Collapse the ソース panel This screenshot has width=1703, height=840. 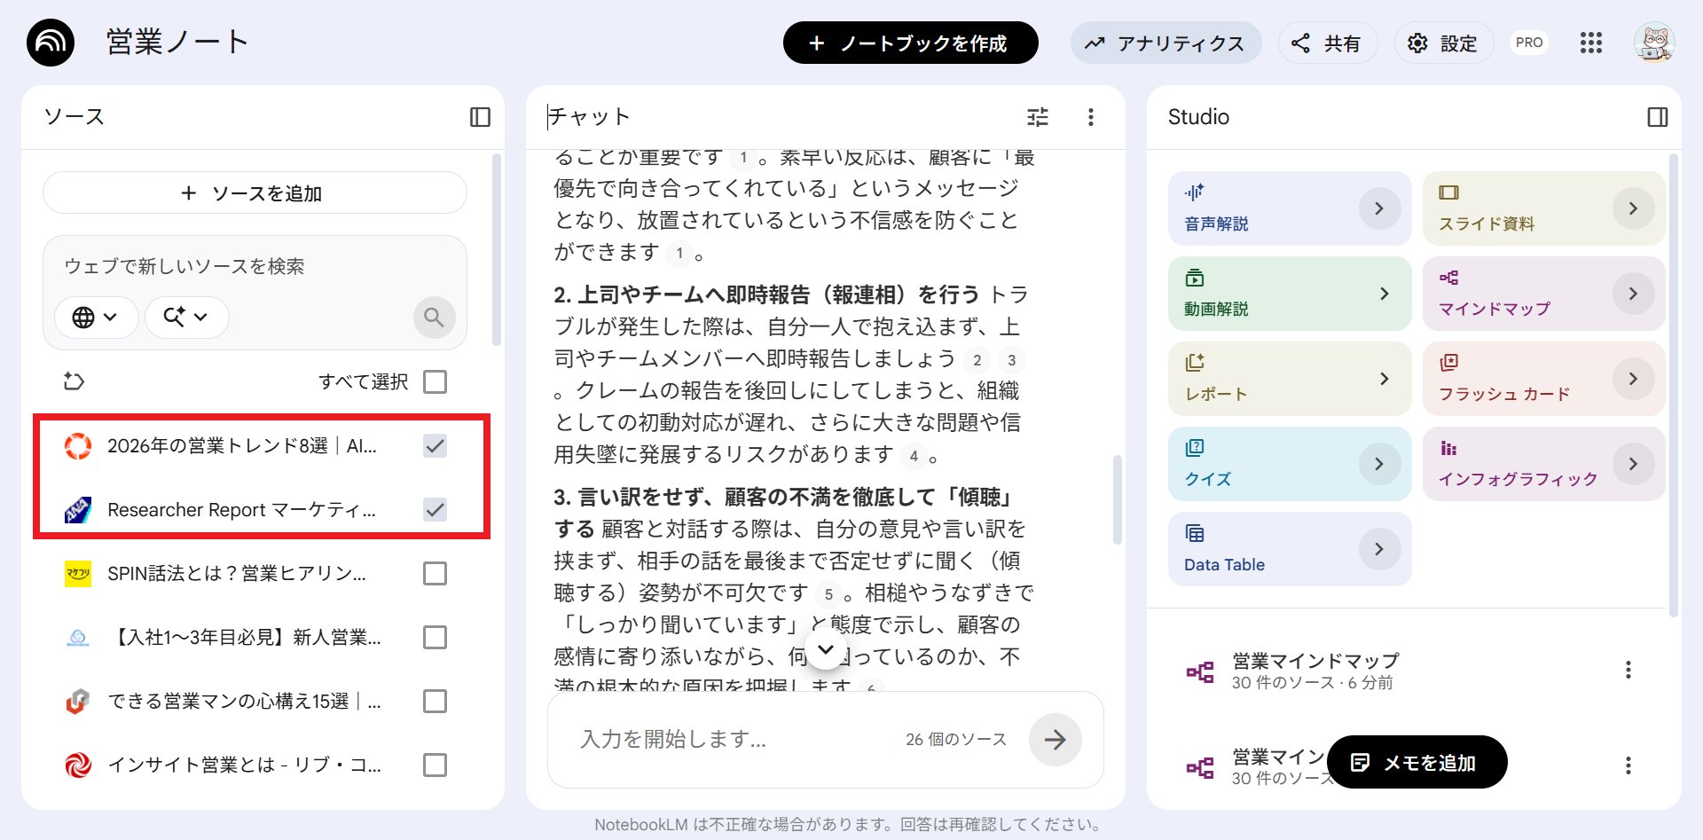pos(480,117)
